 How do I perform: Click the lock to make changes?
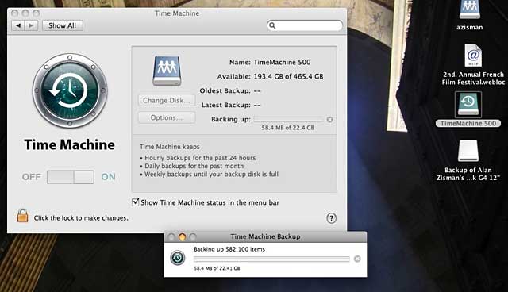pyautogui.click(x=22, y=216)
